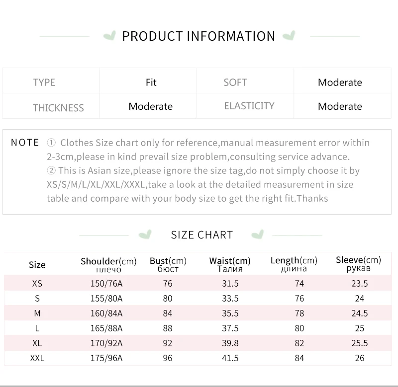Click the XXL size row label
Screen dimensions: 398x387
tap(37, 358)
